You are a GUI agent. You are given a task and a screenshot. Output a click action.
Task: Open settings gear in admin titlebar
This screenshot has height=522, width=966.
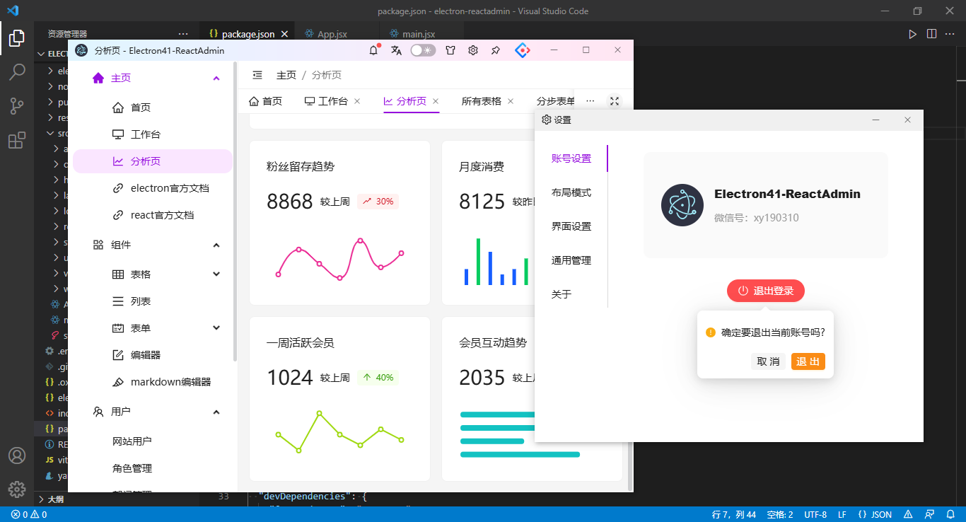coord(473,50)
